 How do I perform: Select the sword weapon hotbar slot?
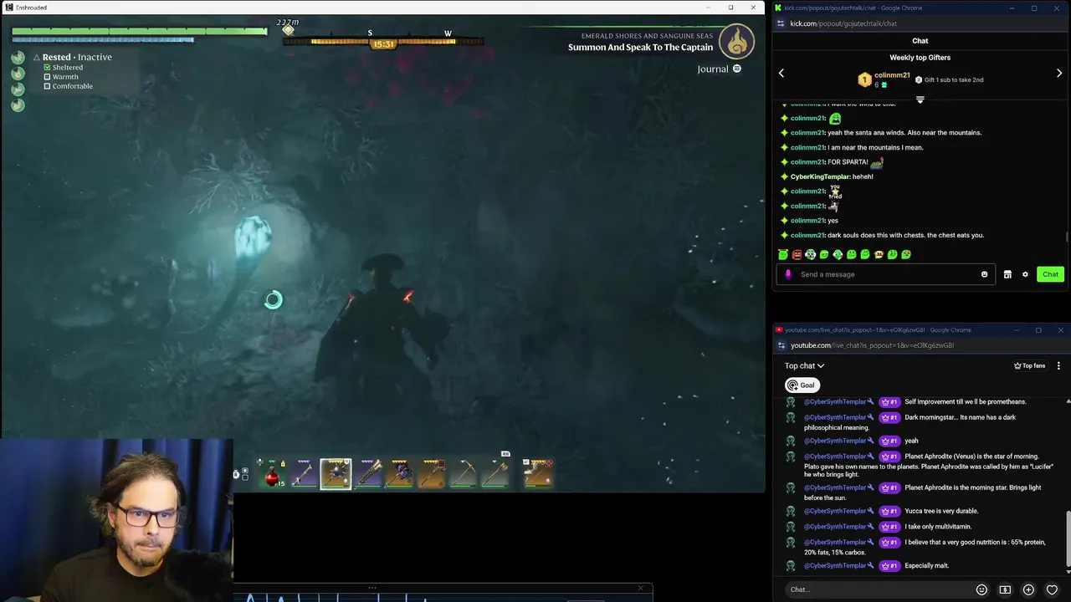[x=303, y=474]
